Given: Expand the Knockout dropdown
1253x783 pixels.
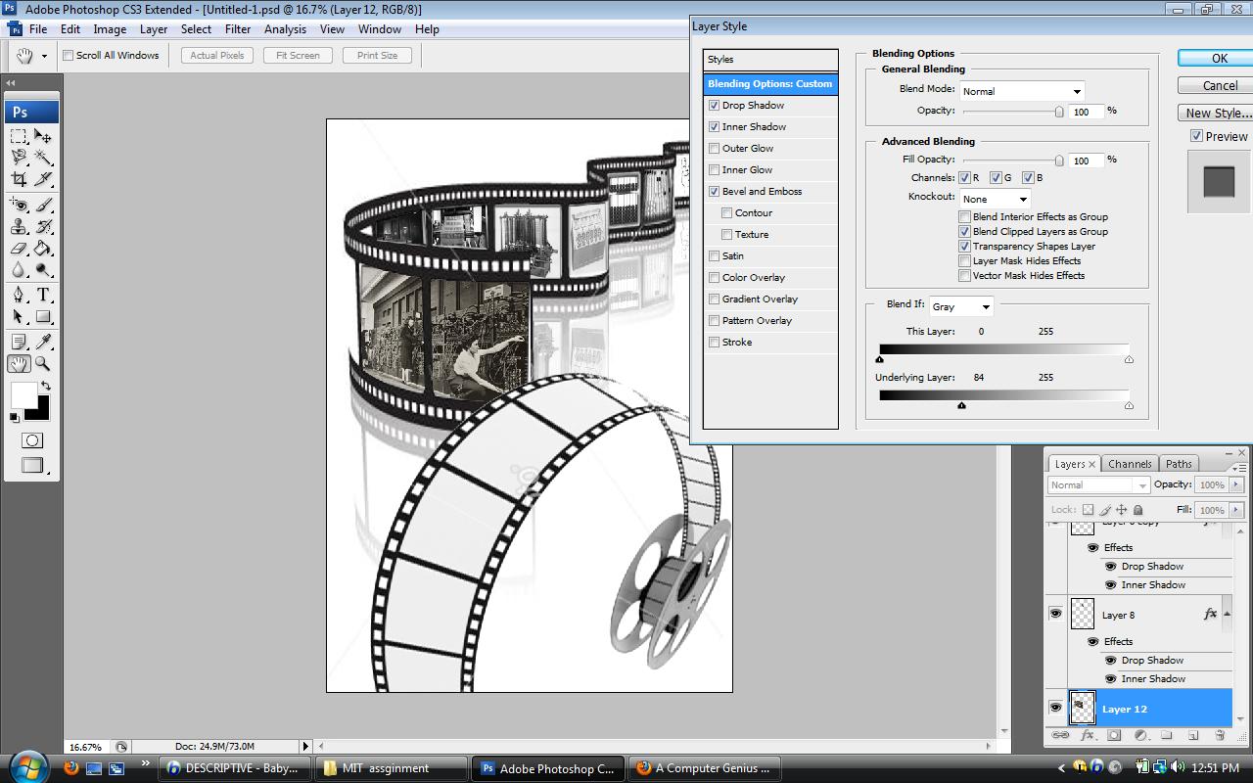Looking at the screenshot, I should [x=994, y=199].
